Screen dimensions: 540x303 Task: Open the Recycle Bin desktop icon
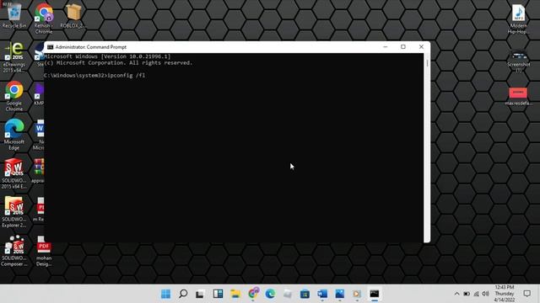[x=14, y=16]
